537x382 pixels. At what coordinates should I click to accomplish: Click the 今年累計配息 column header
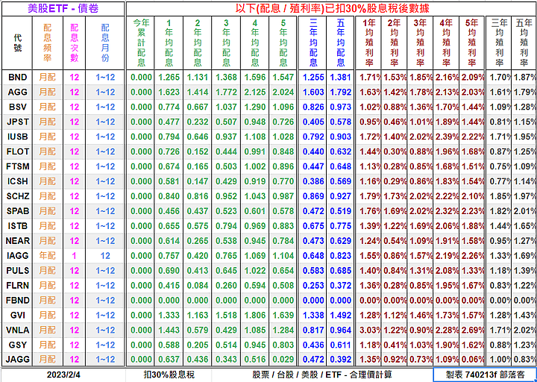point(141,43)
